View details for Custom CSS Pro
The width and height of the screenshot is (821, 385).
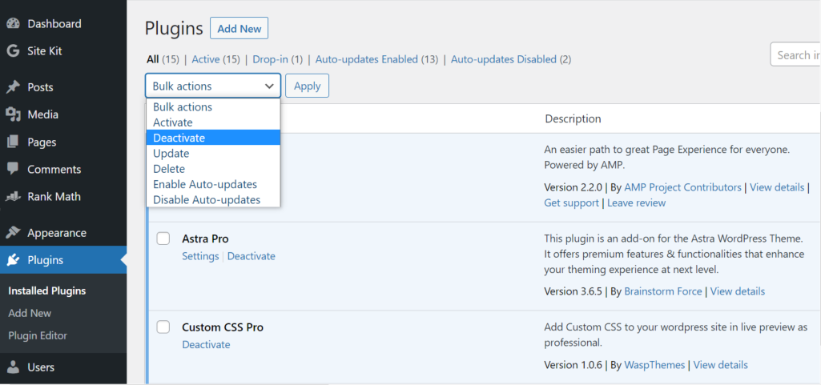coord(720,365)
